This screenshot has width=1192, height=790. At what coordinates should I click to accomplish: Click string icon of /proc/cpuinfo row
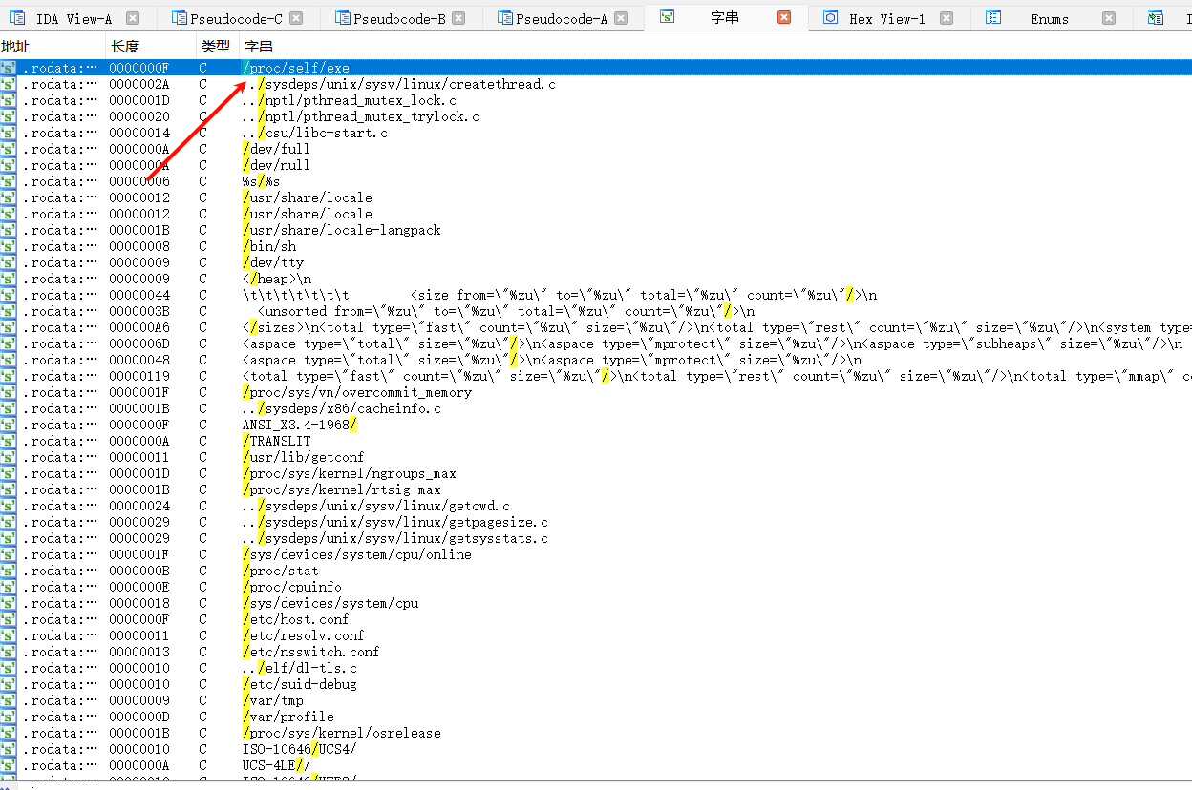(x=9, y=587)
